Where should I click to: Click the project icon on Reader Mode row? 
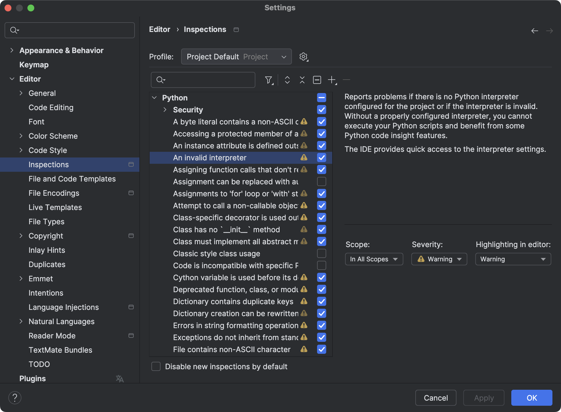131,336
